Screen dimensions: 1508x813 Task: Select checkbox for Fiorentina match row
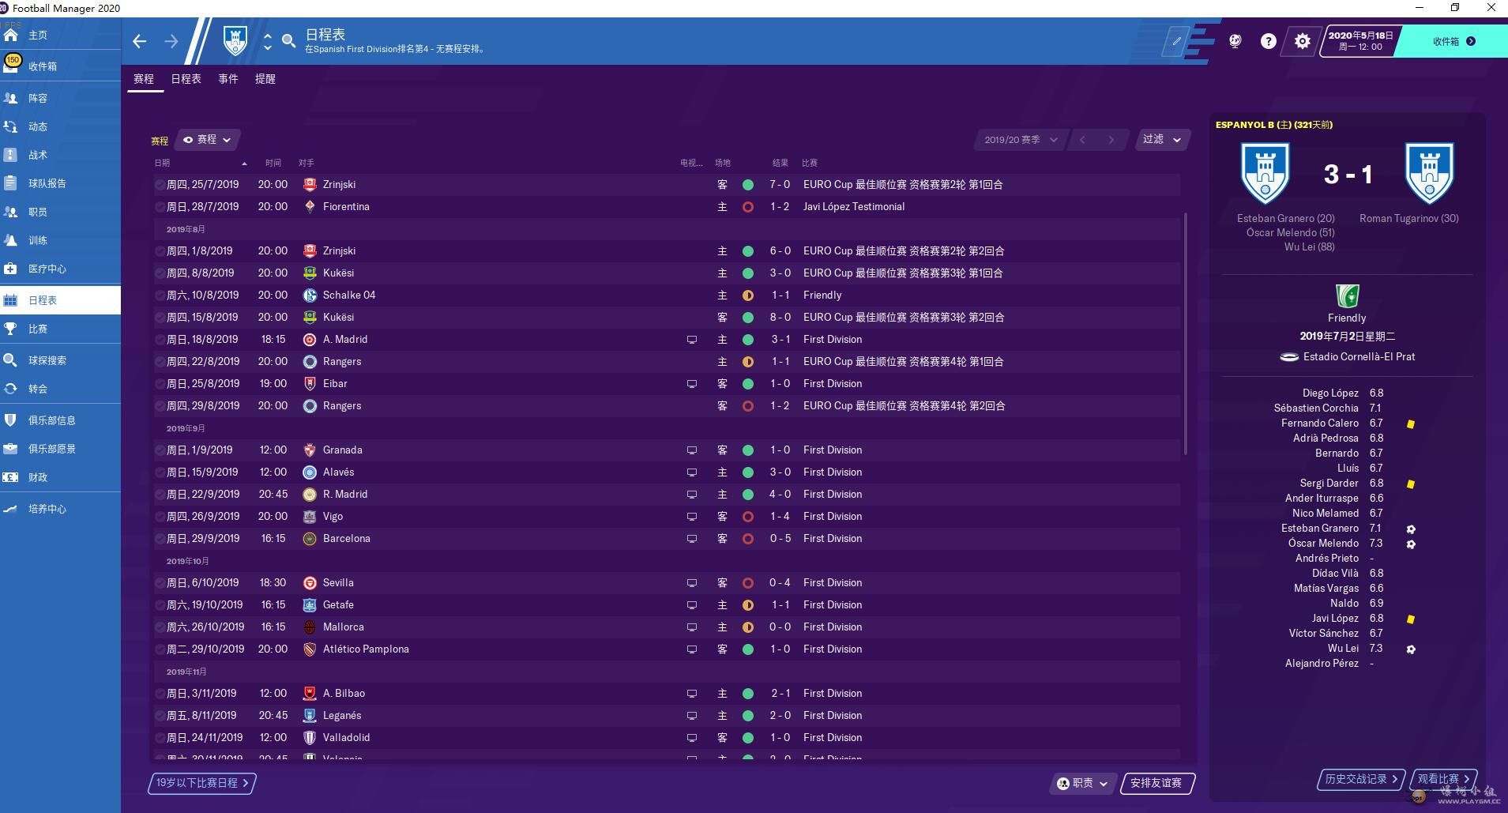(160, 207)
